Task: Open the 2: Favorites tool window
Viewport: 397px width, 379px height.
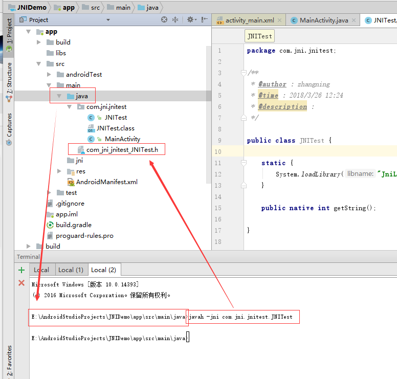Action: [x=9, y=361]
